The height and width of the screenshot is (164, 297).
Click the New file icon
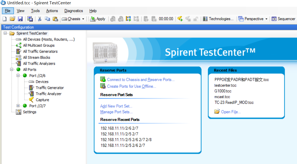click(5, 19)
